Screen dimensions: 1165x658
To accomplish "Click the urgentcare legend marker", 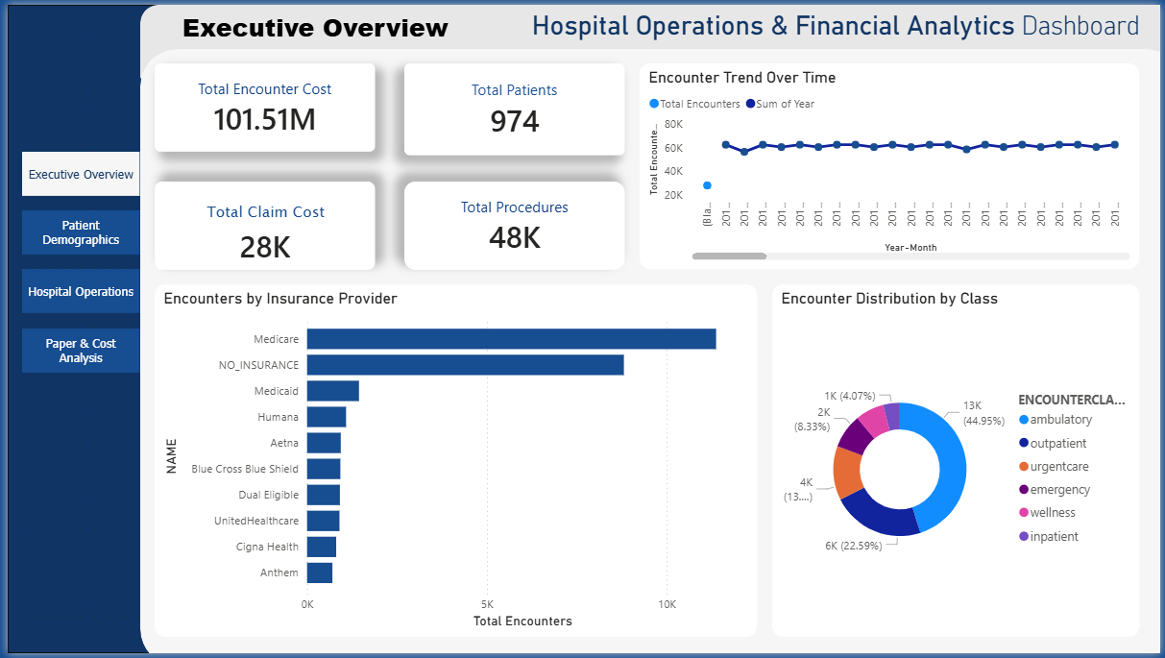I will coord(1024,467).
